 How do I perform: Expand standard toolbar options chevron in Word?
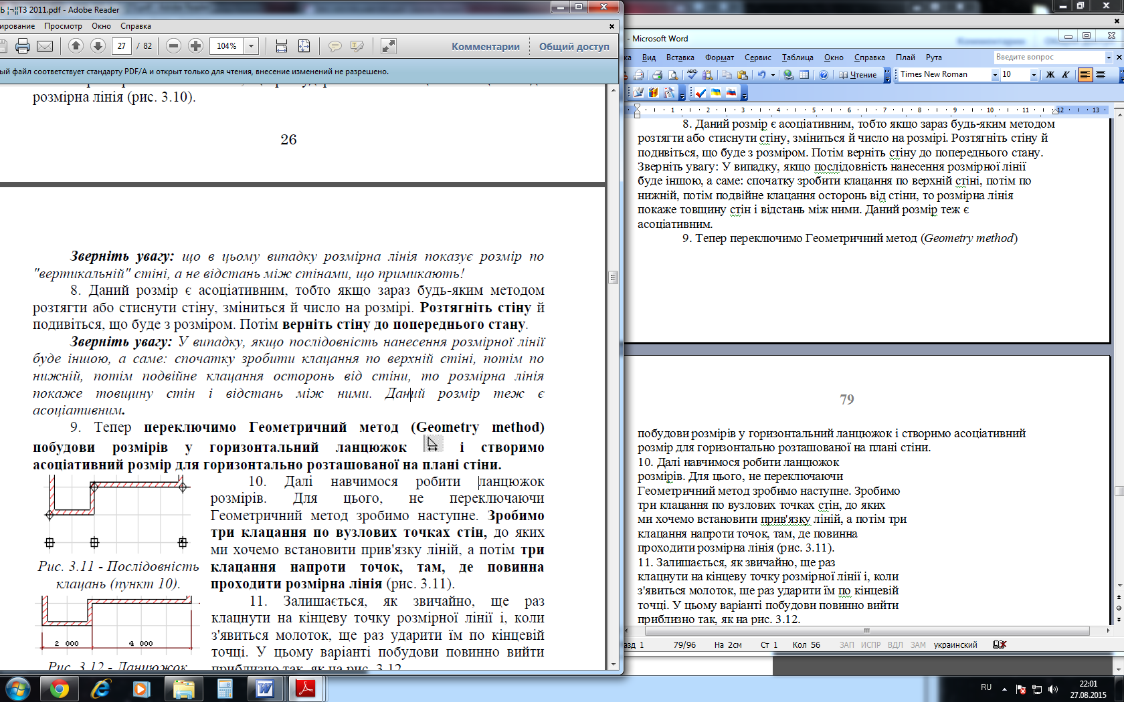[x=888, y=75]
